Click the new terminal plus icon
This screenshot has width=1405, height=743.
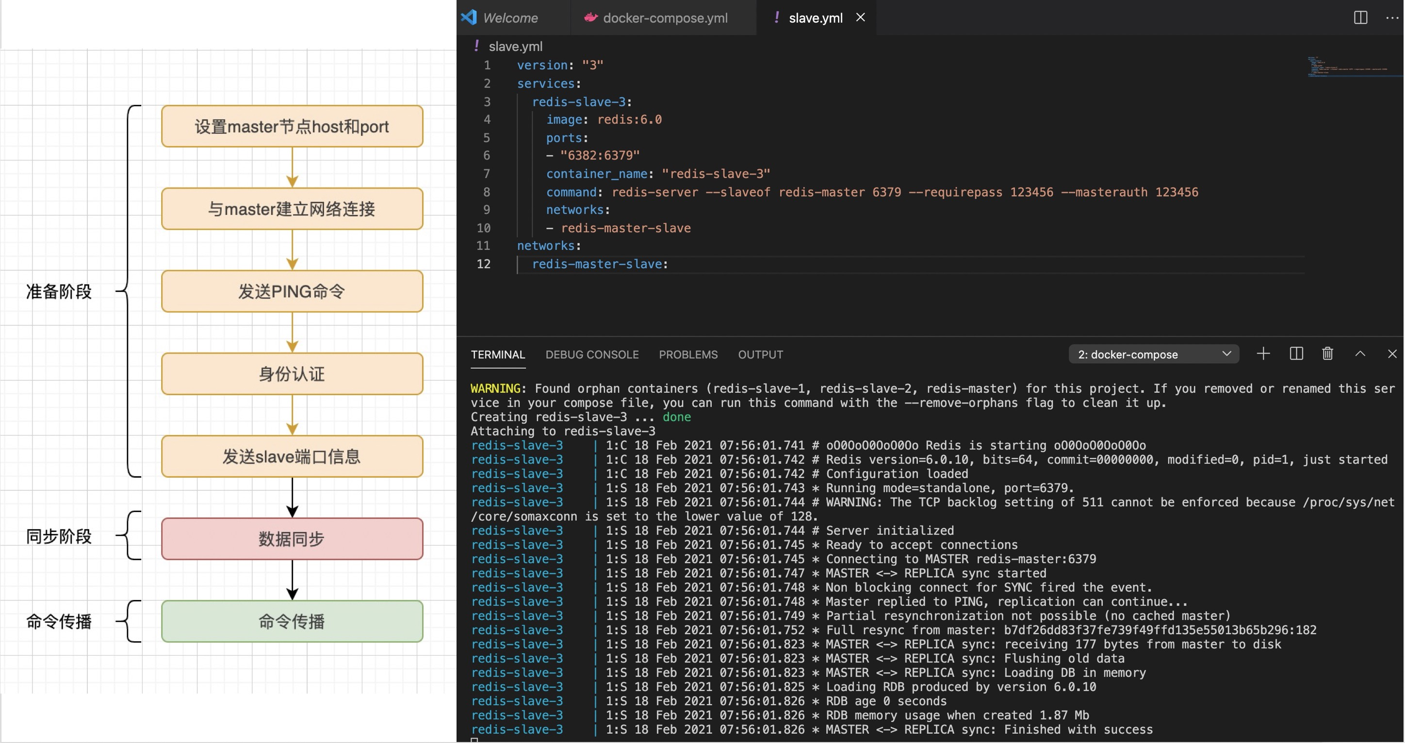click(x=1263, y=354)
